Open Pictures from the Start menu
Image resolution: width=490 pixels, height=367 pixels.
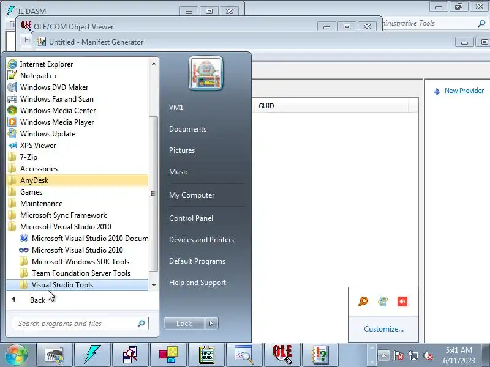182,150
